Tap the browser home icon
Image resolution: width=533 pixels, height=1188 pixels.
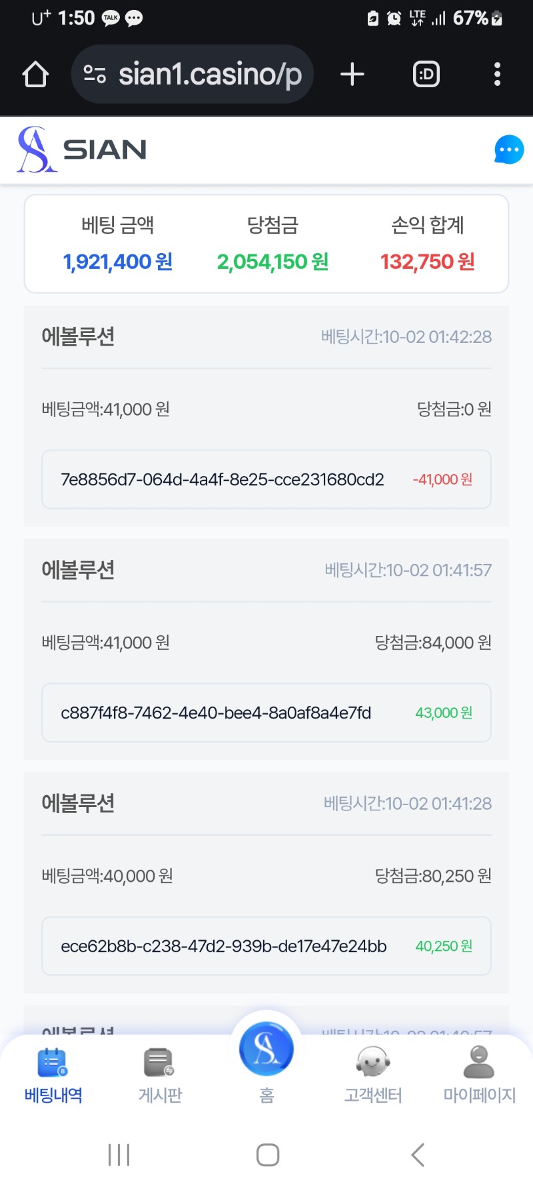[x=35, y=74]
